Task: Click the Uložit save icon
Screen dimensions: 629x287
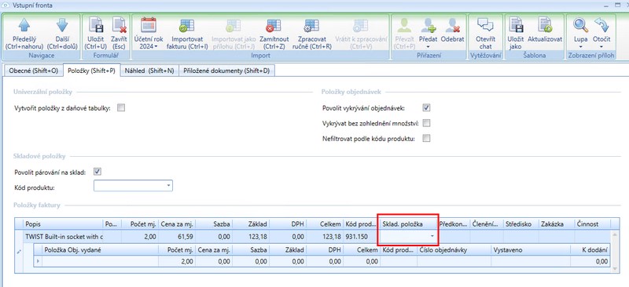Action: (95, 25)
